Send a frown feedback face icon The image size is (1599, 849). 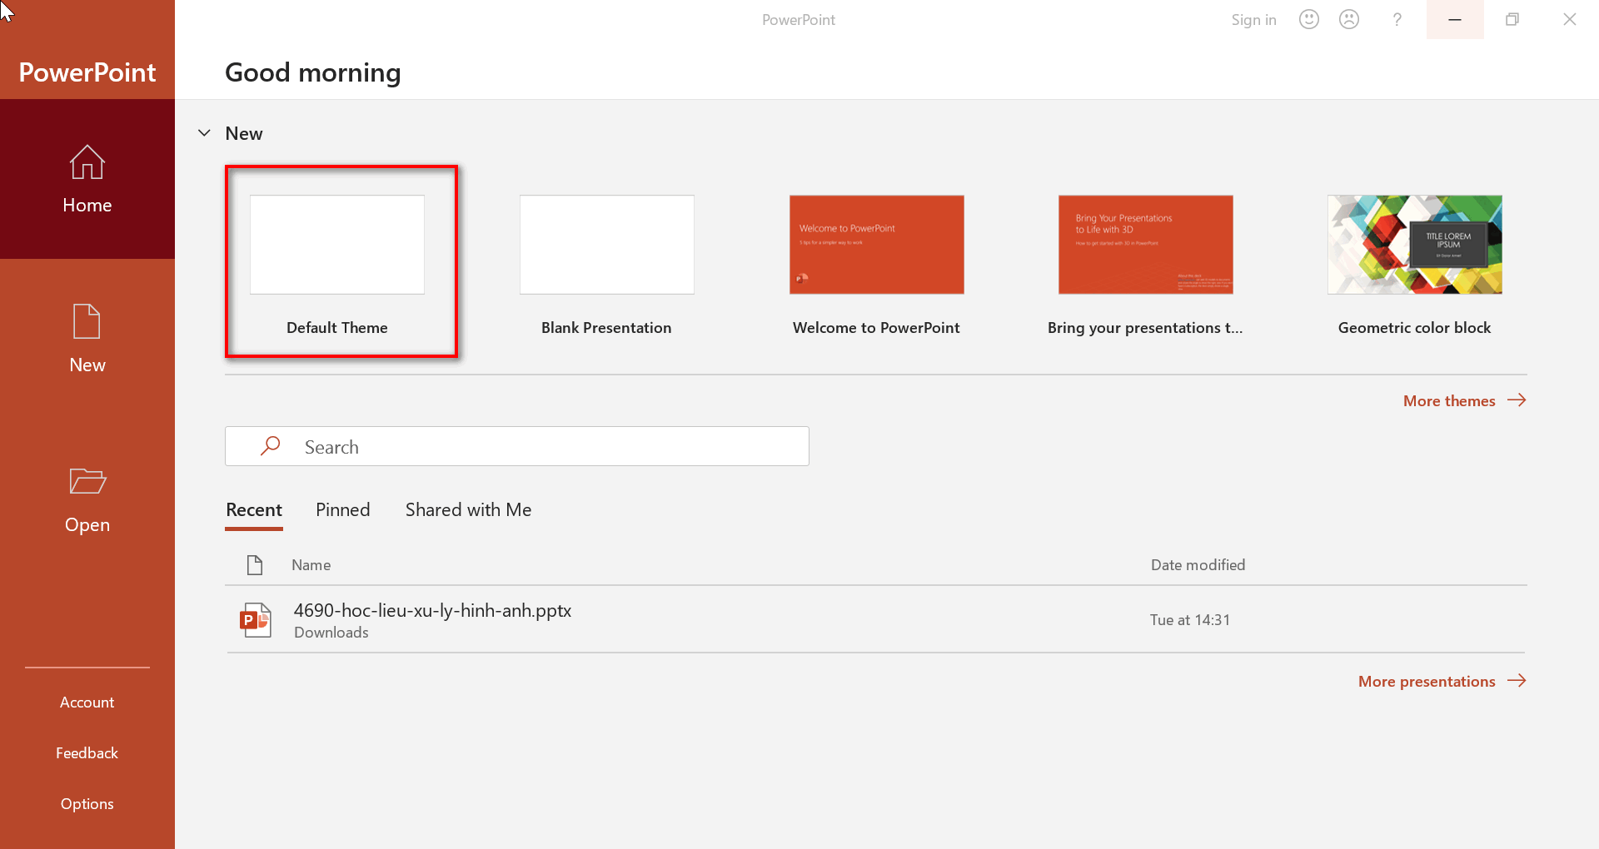coord(1349,19)
